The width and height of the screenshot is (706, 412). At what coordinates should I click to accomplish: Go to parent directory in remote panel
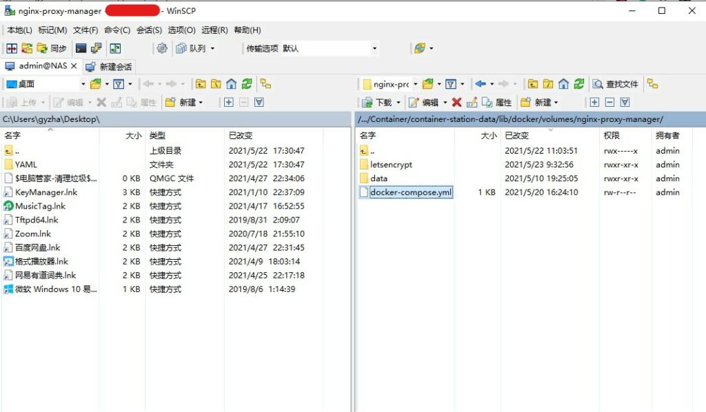pos(533,84)
